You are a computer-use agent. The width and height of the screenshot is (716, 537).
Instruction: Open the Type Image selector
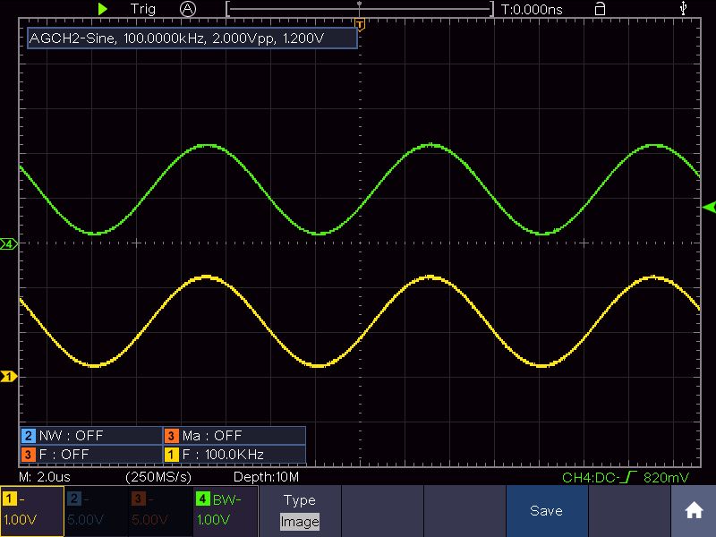pyautogui.click(x=300, y=511)
